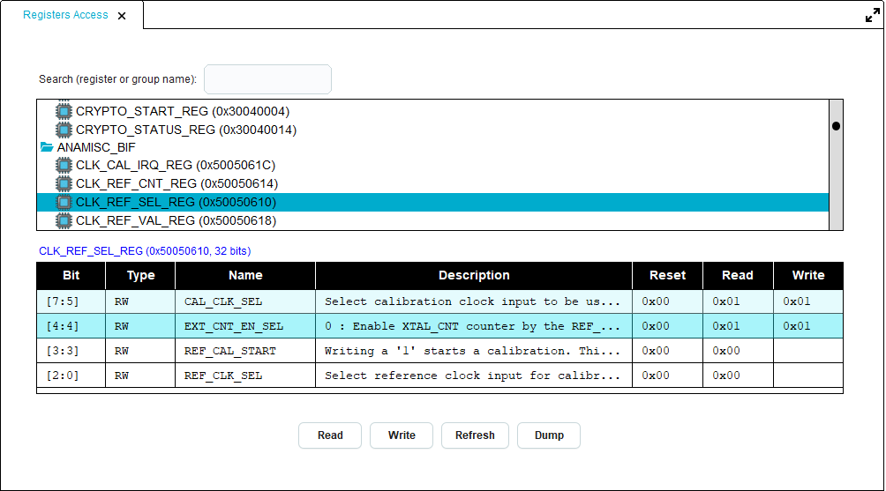Click the Read value of EXT_CNT_EN_SEL

[x=726, y=326]
